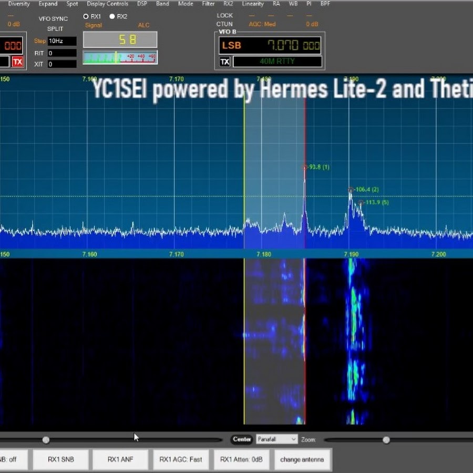The image size is (473, 473).
Task: Click the Signal meter label
Action: point(93,25)
